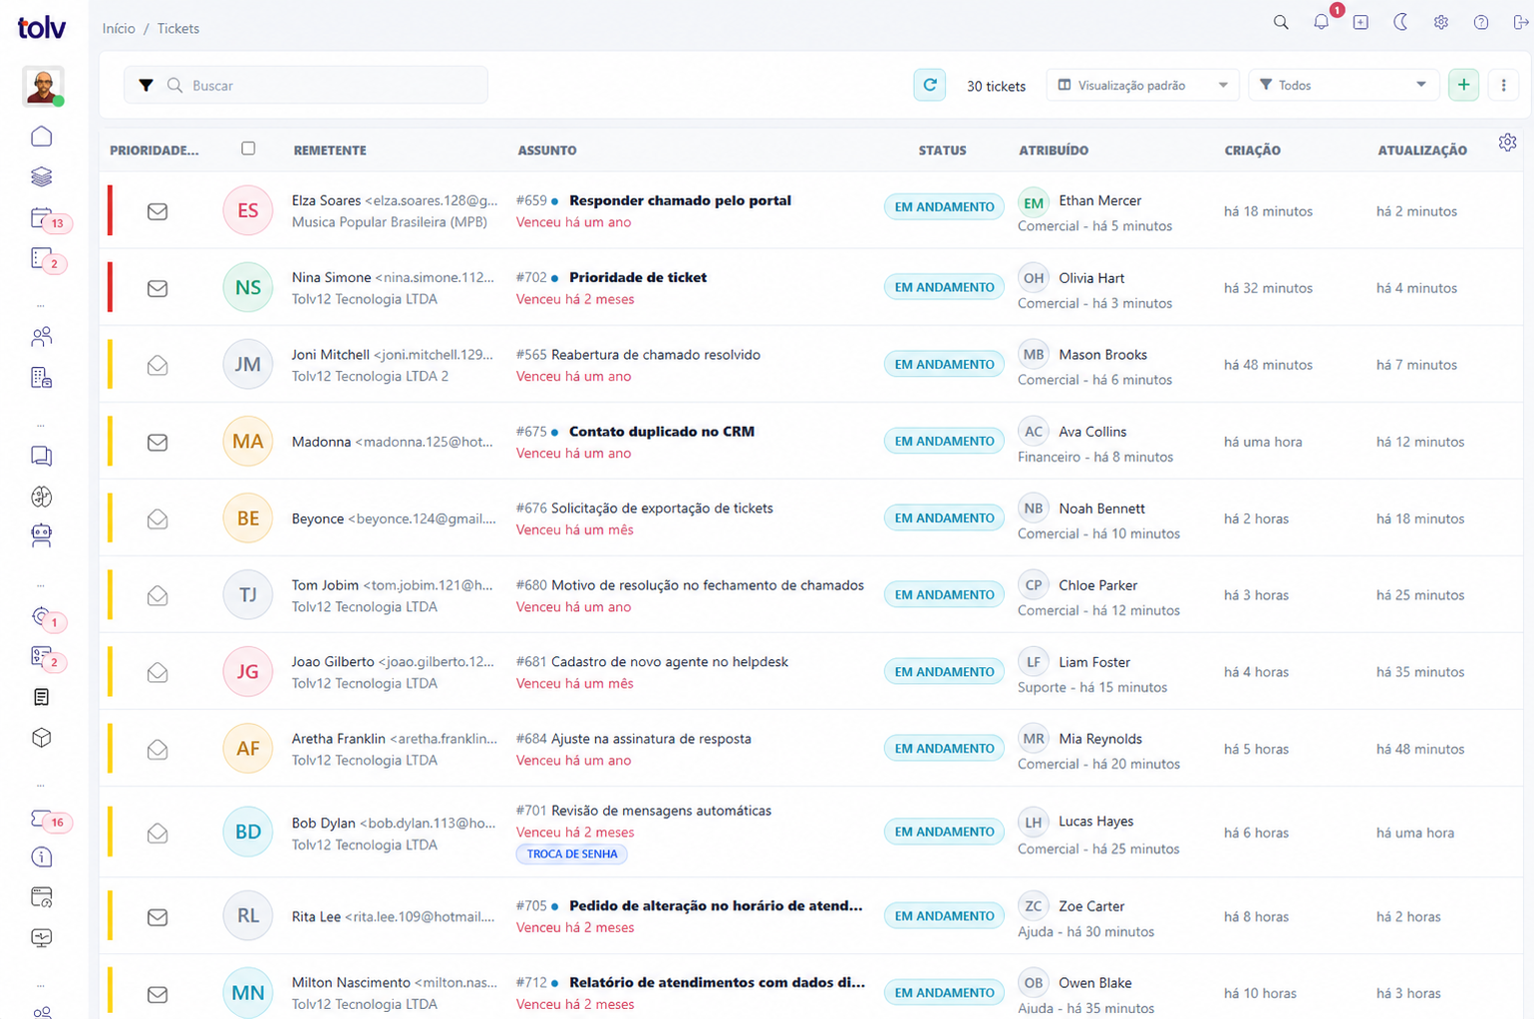
Task: Click the user profile avatar photo
Action: (x=43, y=87)
